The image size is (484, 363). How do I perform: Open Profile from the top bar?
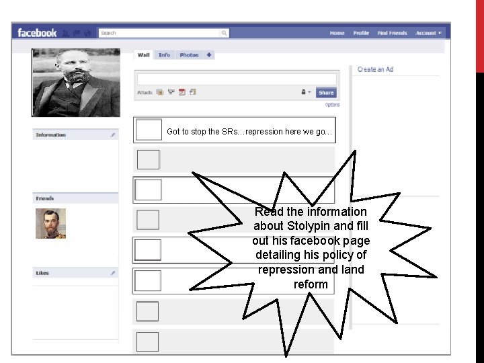click(x=361, y=33)
